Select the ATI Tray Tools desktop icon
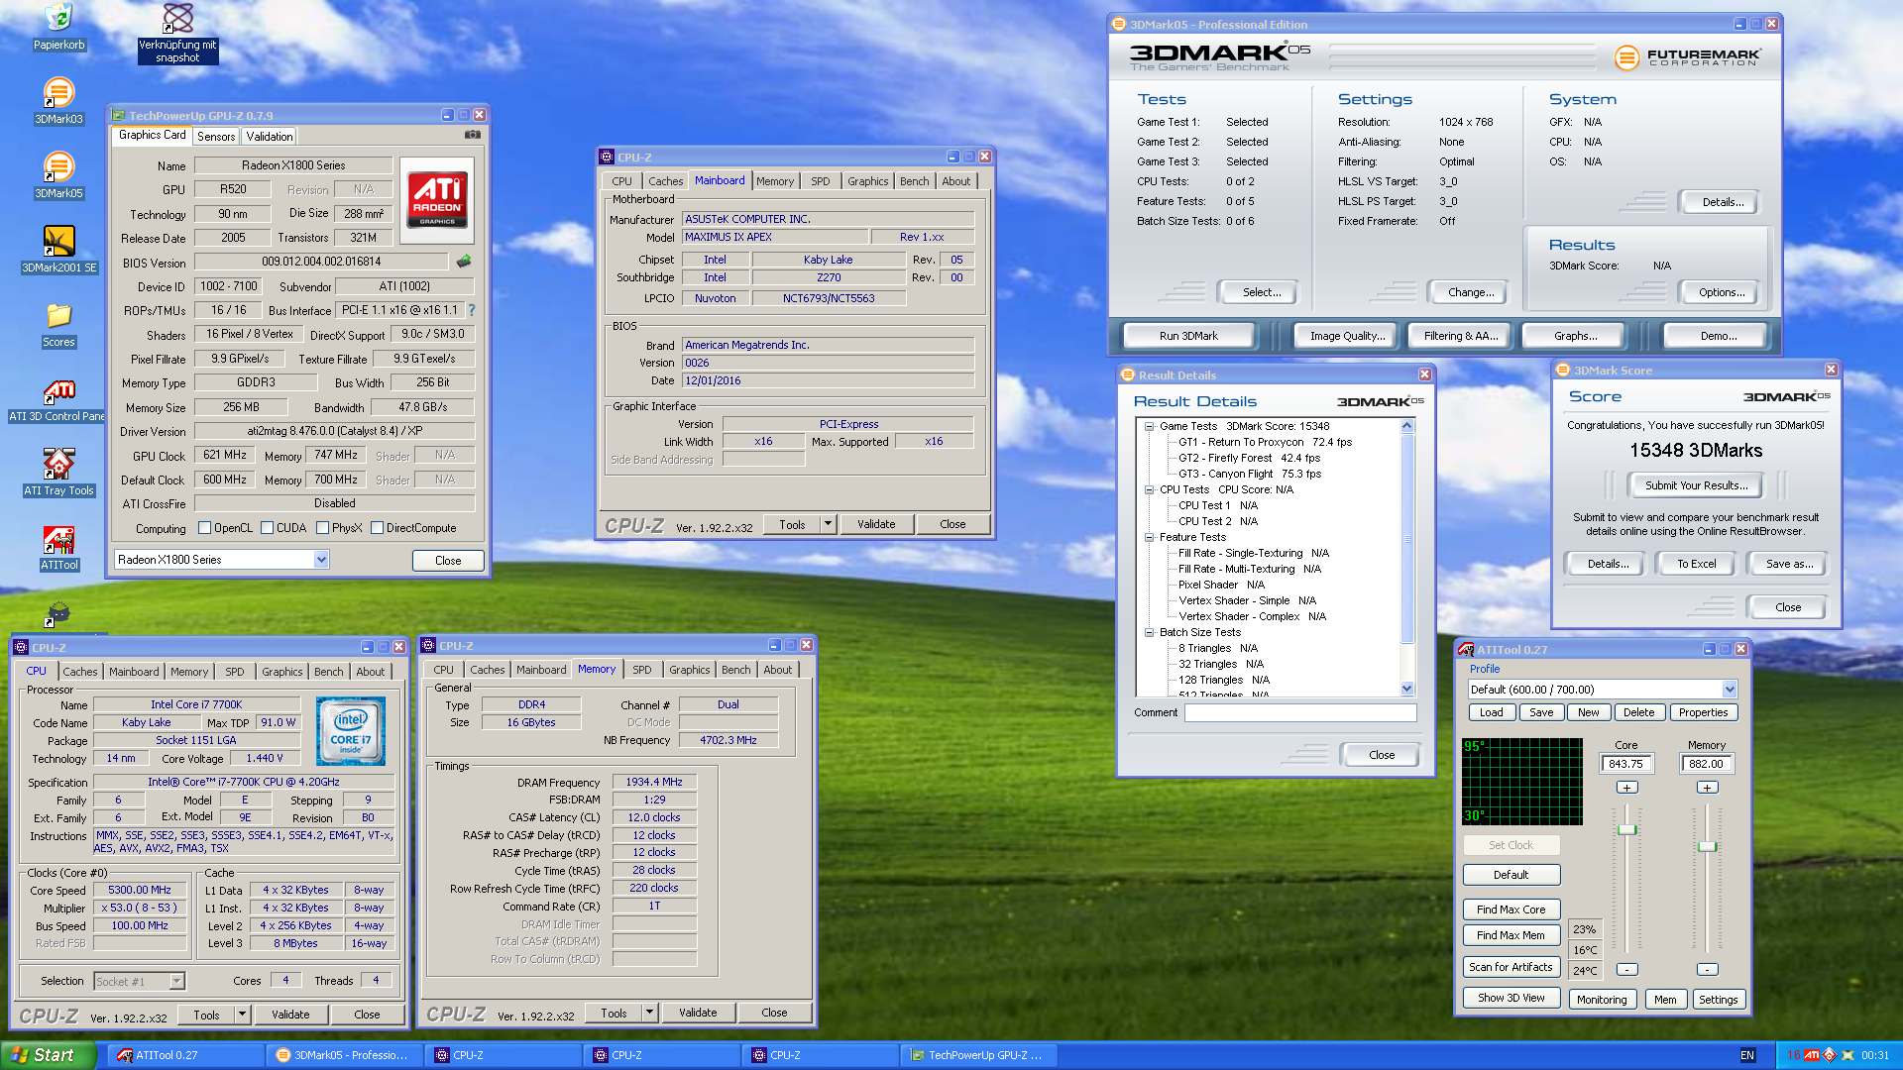 (x=58, y=473)
